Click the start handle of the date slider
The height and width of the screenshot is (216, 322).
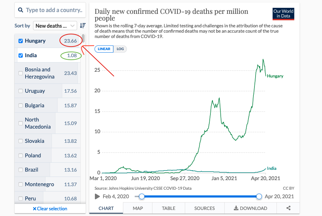142,196
